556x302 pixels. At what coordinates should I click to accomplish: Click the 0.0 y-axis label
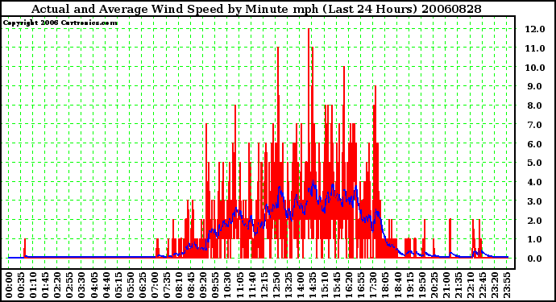click(x=535, y=259)
